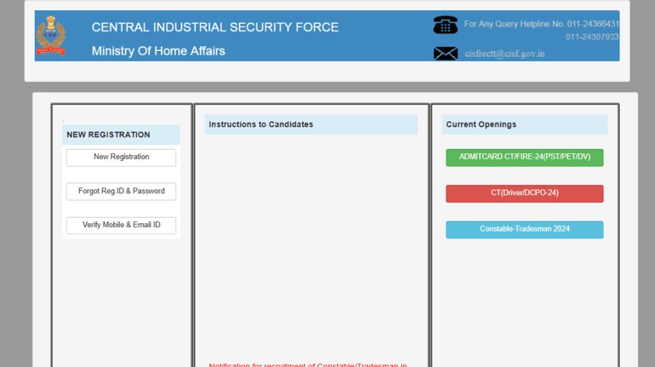Open ADMITCARD CT/FIRE-24(PST/PET/DV) green button
The width and height of the screenshot is (655, 367).
point(524,158)
